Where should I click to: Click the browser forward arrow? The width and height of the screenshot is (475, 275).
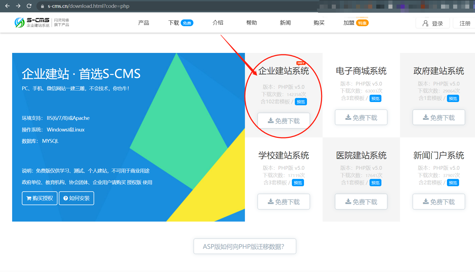18,6
